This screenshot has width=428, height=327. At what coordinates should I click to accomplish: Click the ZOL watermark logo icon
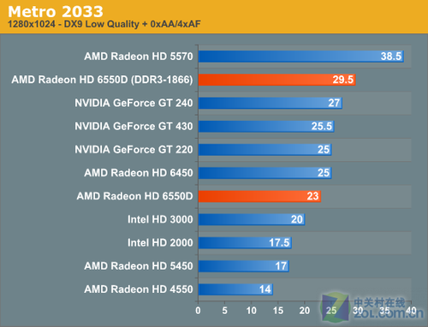pyautogui.click(x=336, y=307)
